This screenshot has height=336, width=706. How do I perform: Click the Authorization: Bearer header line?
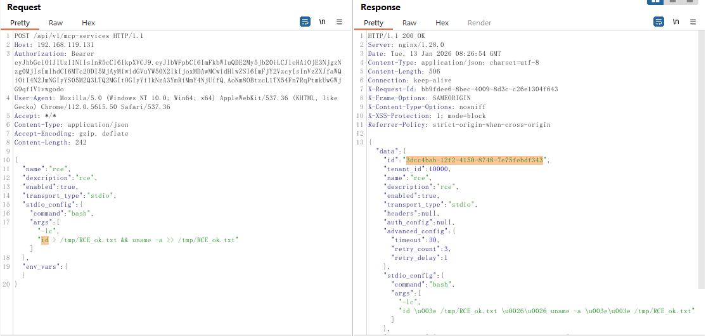coord(54,54)
